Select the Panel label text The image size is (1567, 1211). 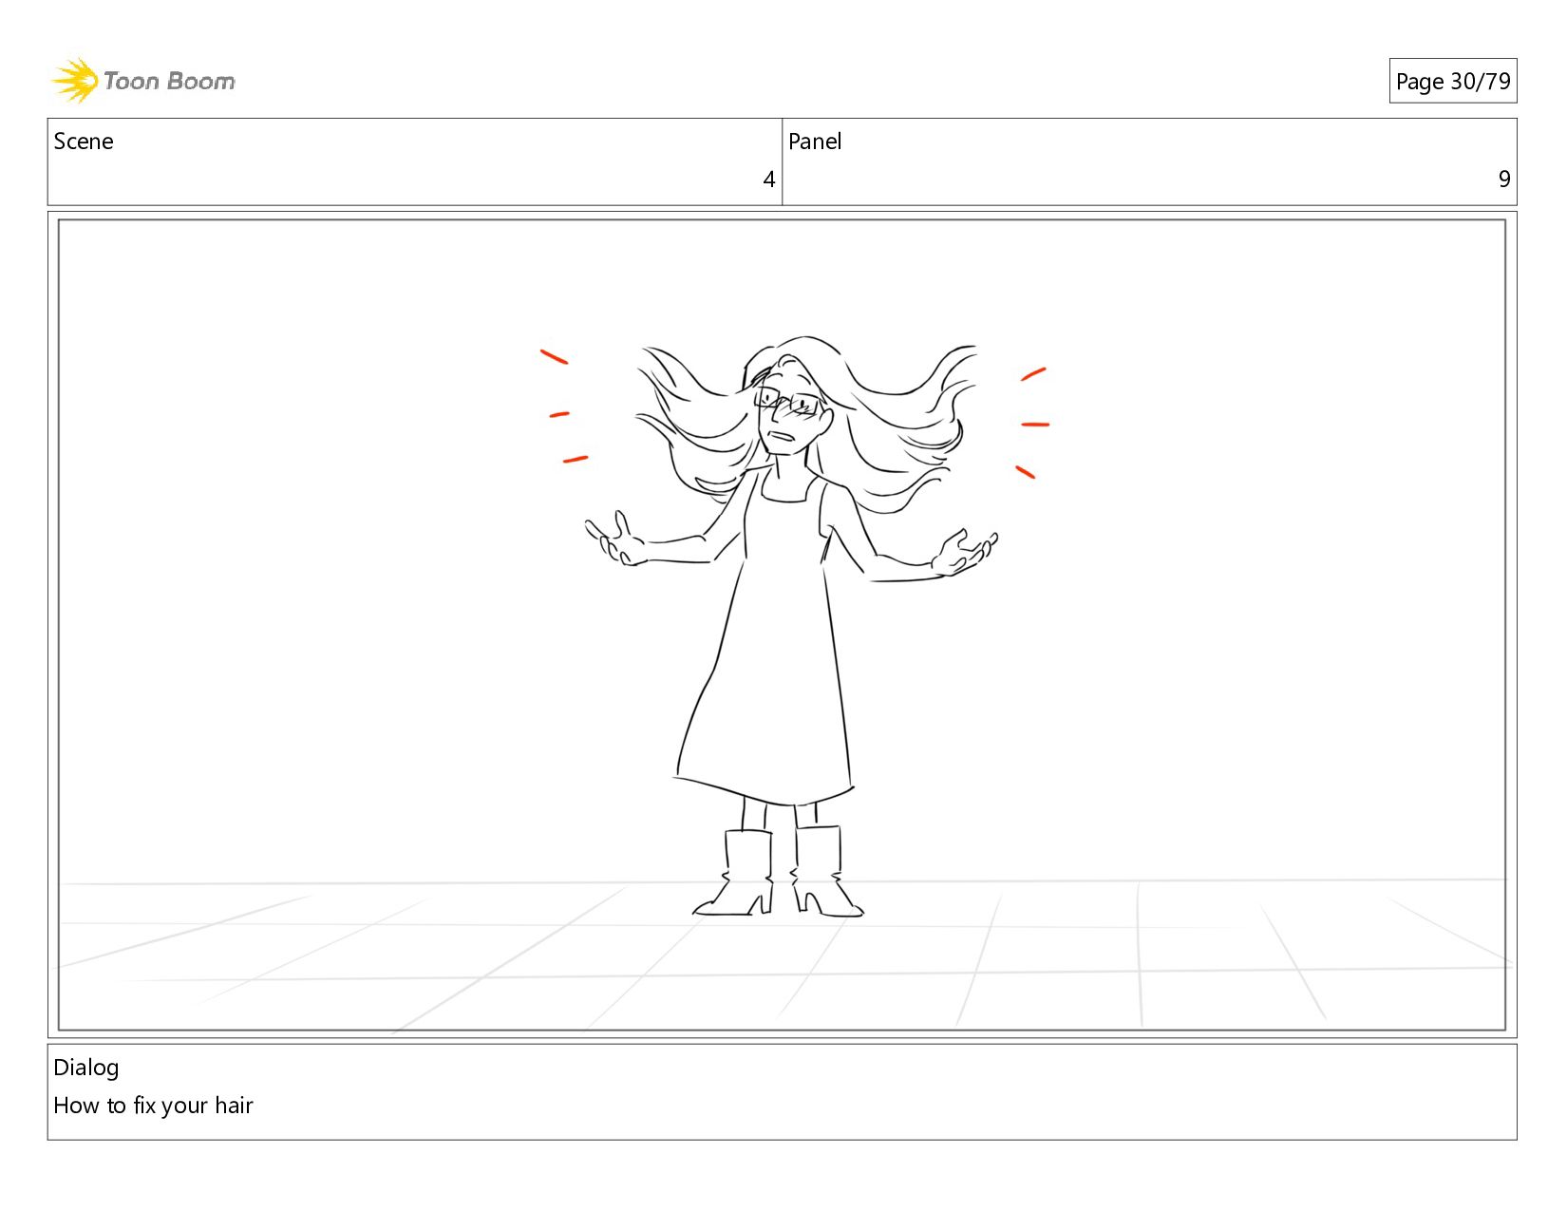tap(815, 142)
